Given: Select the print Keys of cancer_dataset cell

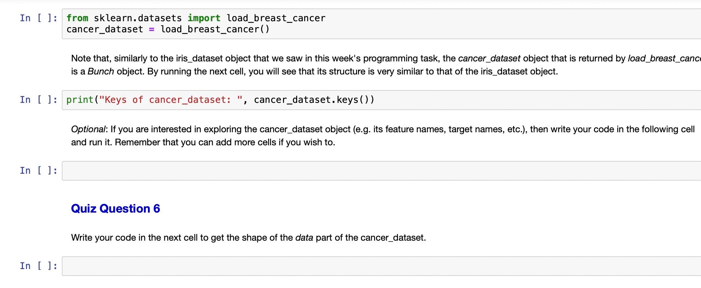Looking at the screenshot, I should pos(382,100).
